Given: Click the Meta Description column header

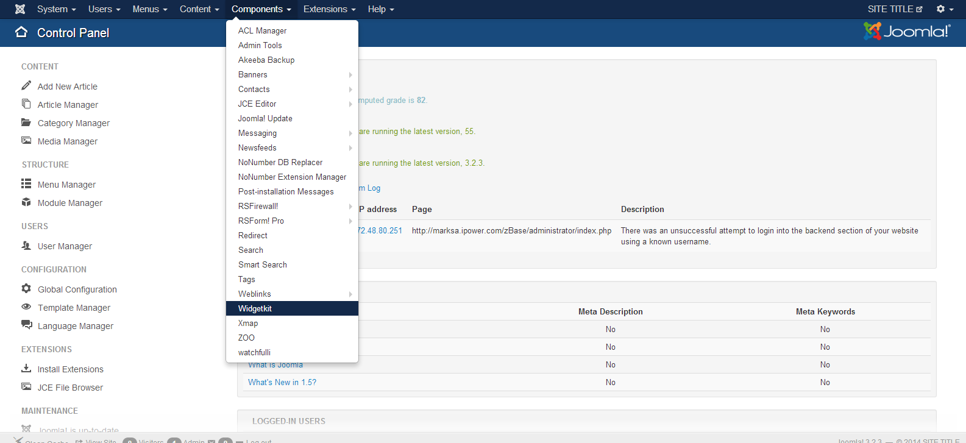Looking at the screenshot, I should 611,311.
